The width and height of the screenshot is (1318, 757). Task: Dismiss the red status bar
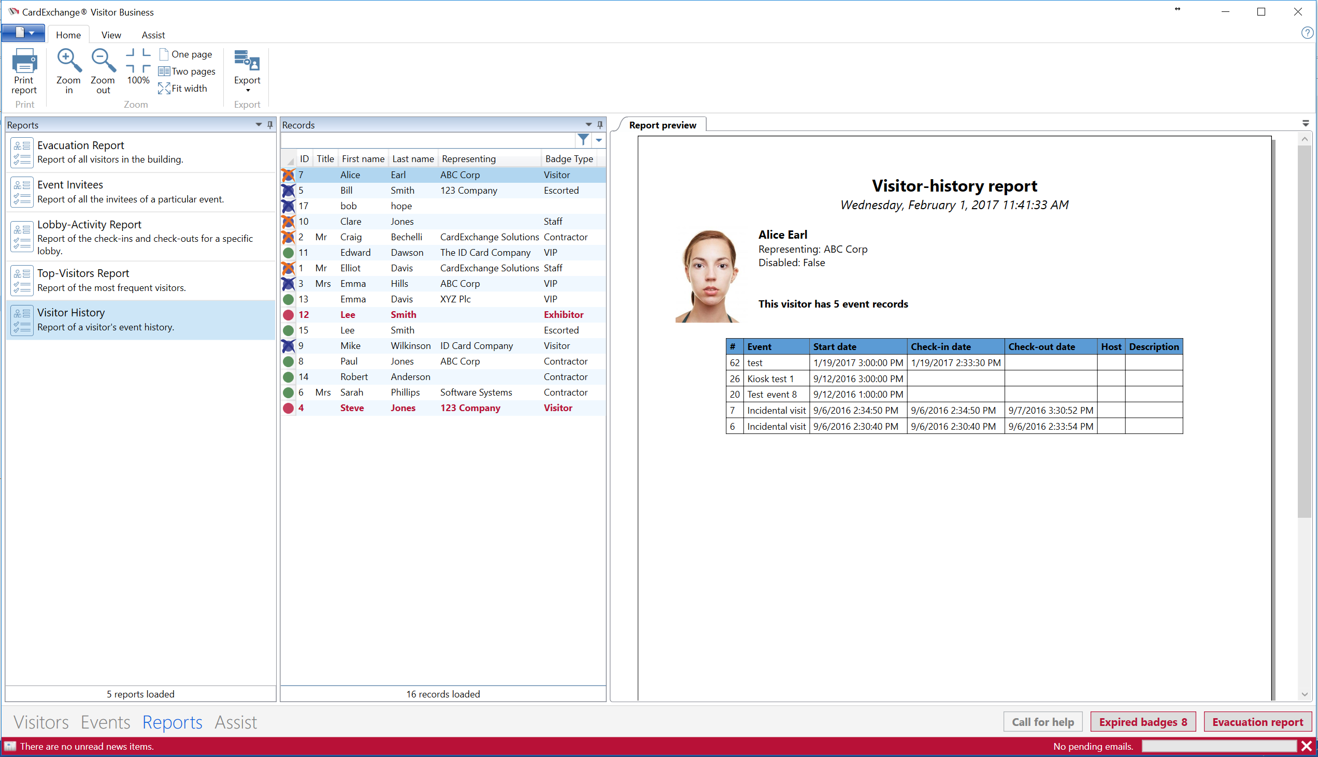(x=1307, y=746)
